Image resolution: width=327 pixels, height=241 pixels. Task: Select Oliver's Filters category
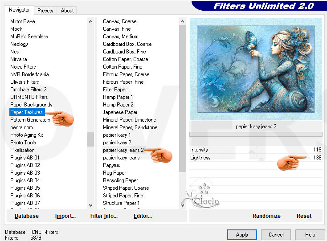(x=25, y=82)
